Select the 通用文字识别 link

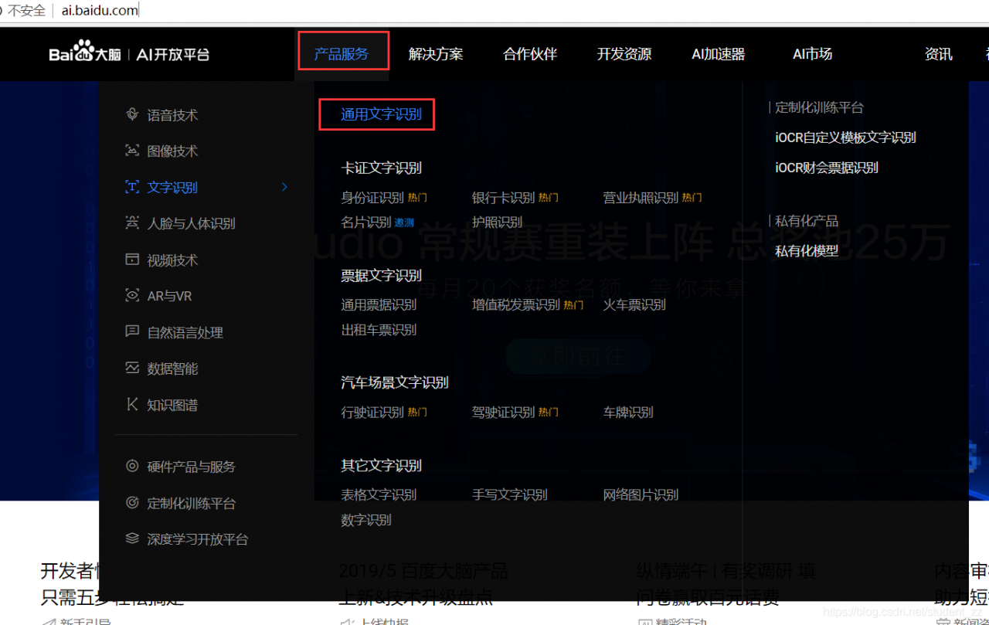[x=382, y=114]
